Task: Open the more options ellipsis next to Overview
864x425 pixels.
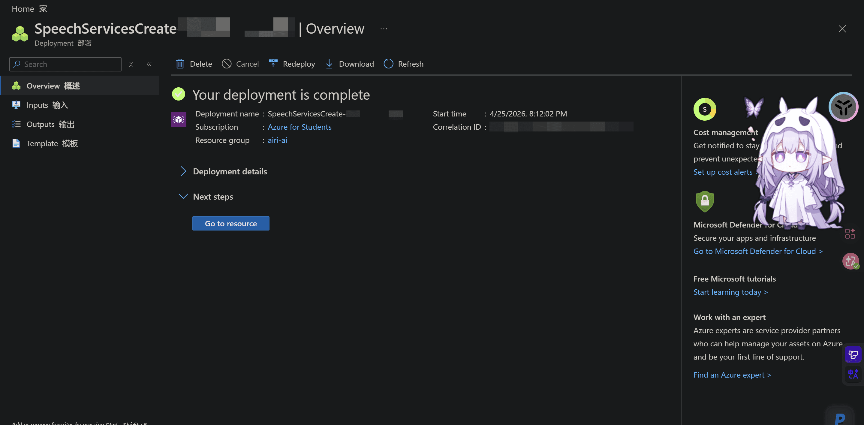Action: tap(384, 29)
